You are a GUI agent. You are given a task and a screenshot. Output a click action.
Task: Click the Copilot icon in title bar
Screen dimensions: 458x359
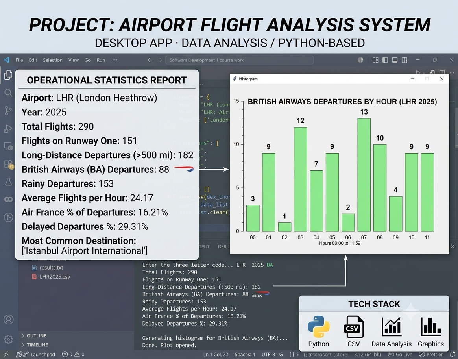[360, 60]
